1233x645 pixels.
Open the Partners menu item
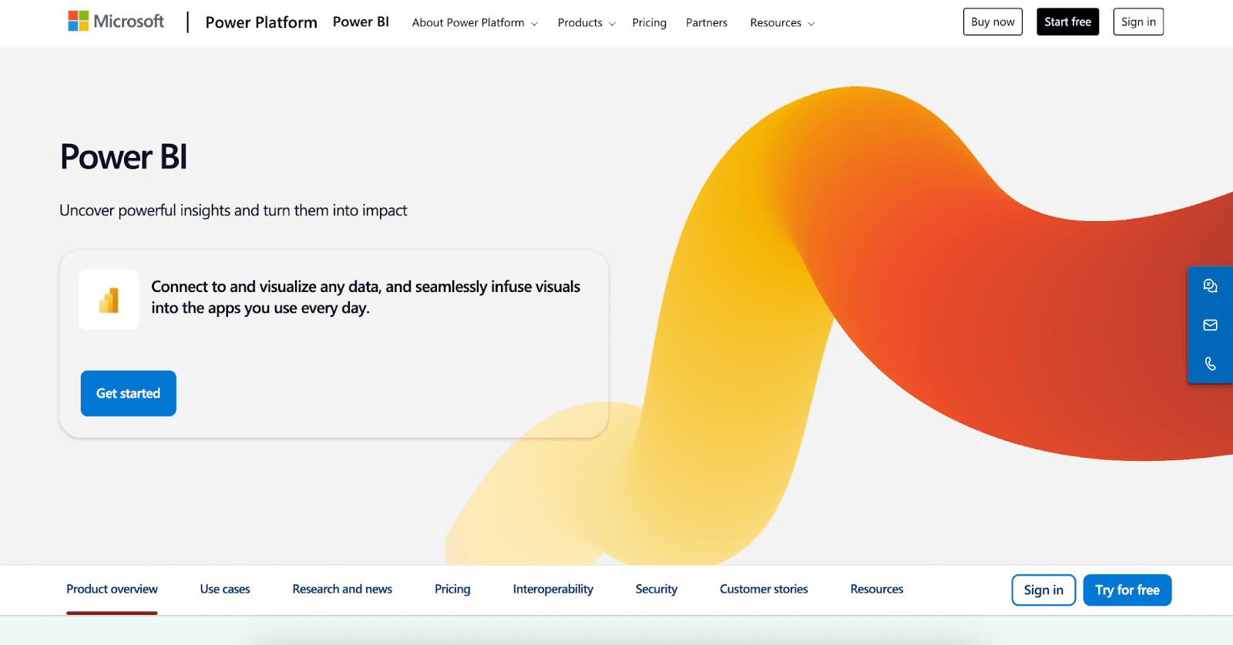click(x=706, y=23)
